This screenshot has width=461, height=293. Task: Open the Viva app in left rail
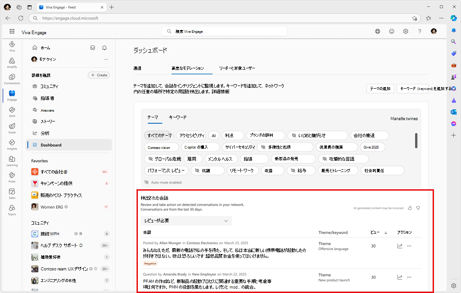(x=12, y=46)
